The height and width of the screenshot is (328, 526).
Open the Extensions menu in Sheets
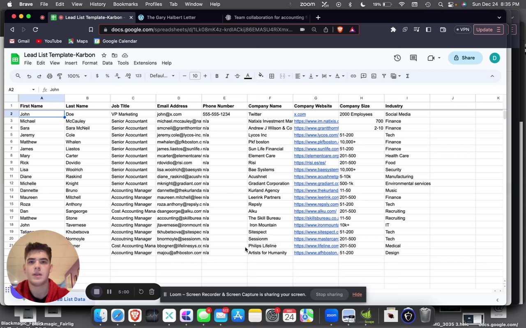click(145, 63)
